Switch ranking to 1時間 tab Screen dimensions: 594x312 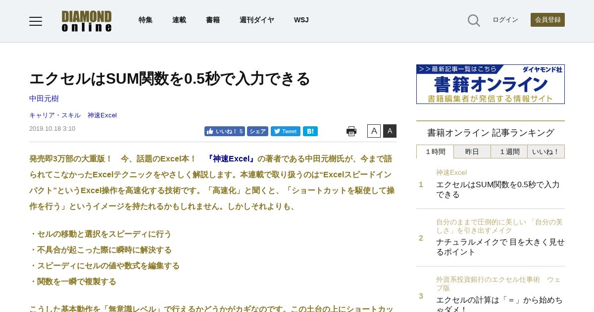435,152
